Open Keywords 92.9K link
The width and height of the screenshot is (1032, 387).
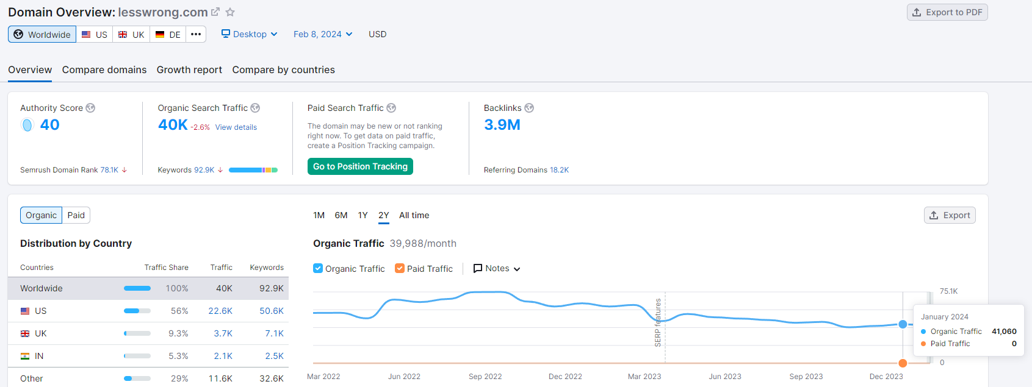204,170
